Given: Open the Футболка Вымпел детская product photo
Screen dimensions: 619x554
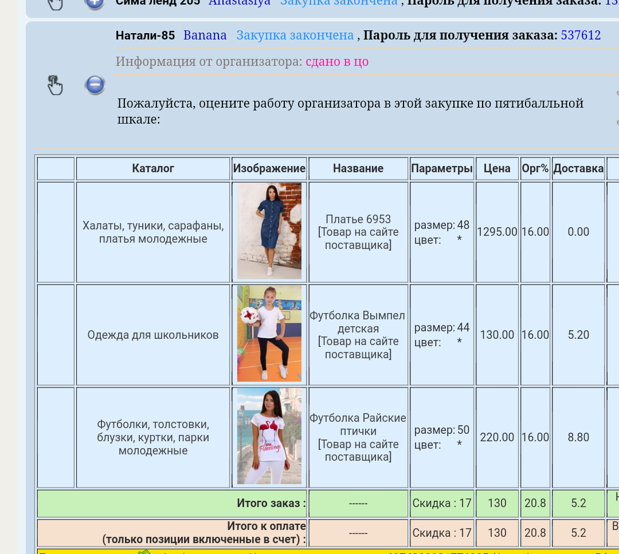Looking at the screenshot, I should (x=269, y=334).
